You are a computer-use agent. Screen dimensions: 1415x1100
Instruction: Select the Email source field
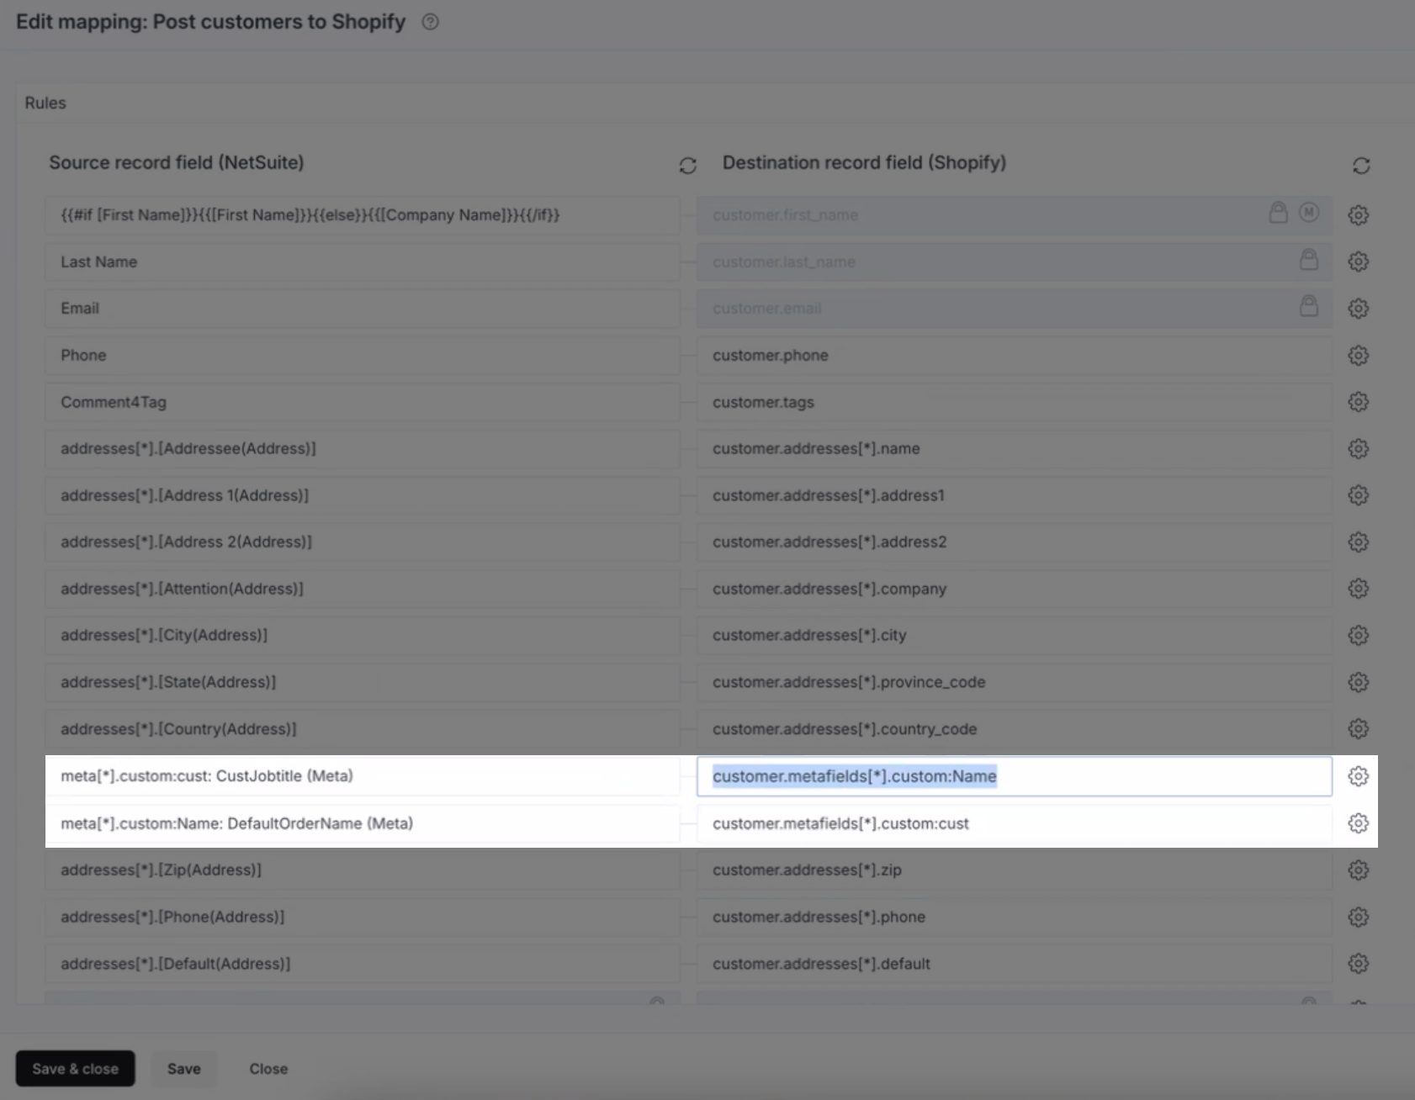(x=362, y=309)
